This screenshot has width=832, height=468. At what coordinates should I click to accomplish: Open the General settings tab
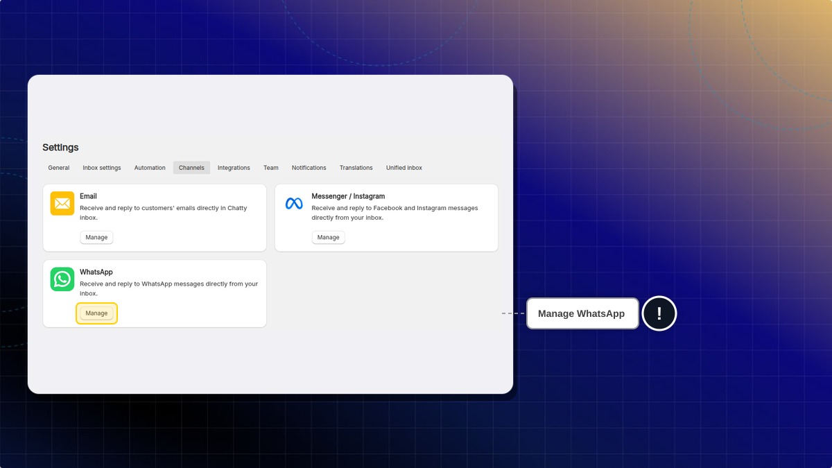point(59,168)
